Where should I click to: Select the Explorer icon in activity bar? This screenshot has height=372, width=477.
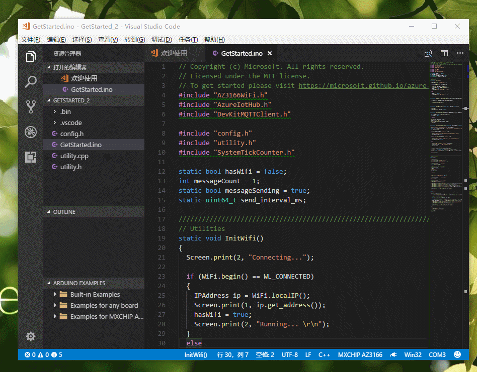[30, 57]
